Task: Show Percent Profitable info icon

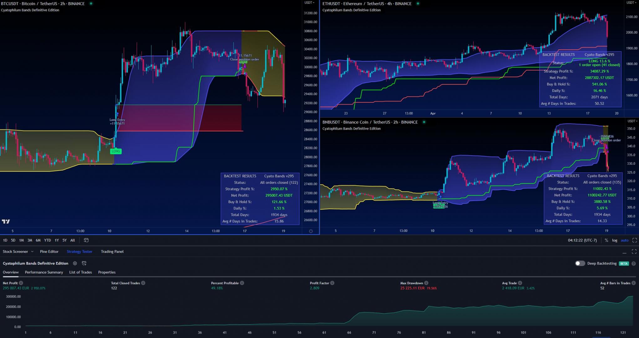Action: tap(242, 283)
